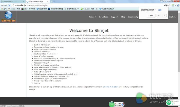Open the translate popup language dropdown arrow
The width and height of the screenshot is (180, 107).
pyautogui.click(x=165, y=15)
